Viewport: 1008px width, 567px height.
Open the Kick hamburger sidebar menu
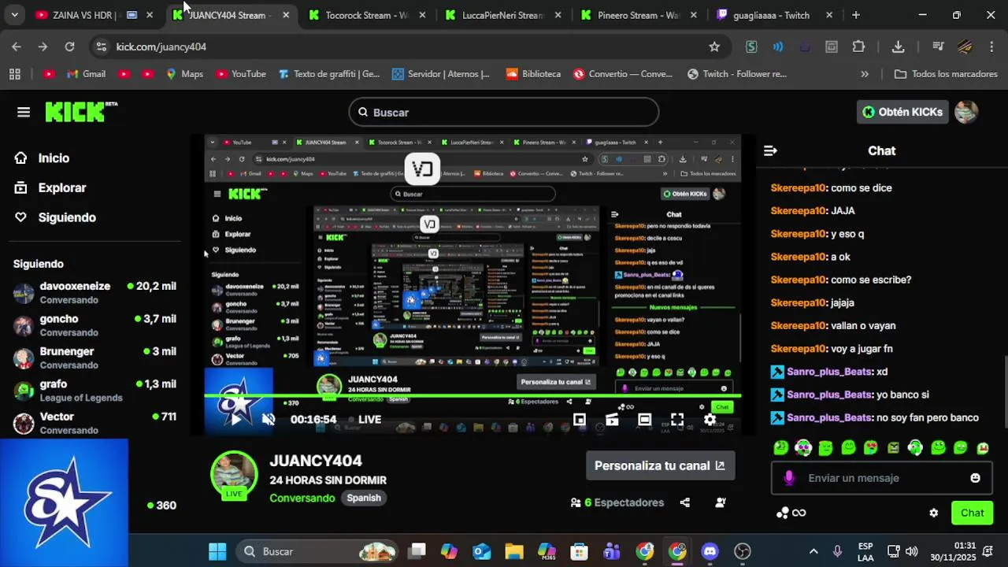(x=24, y=112)
